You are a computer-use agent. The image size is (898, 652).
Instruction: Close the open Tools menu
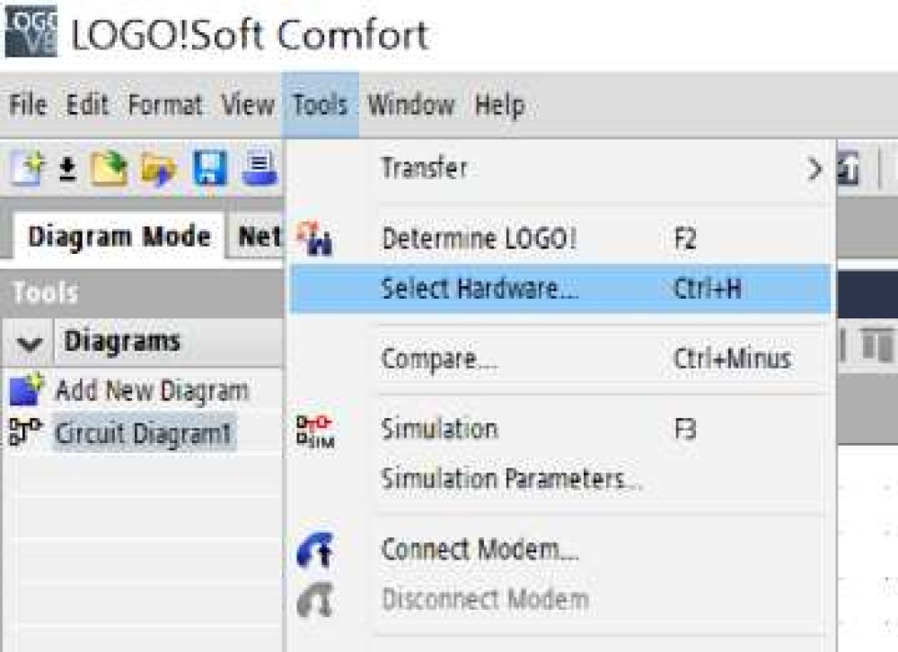tap(321, 105)
